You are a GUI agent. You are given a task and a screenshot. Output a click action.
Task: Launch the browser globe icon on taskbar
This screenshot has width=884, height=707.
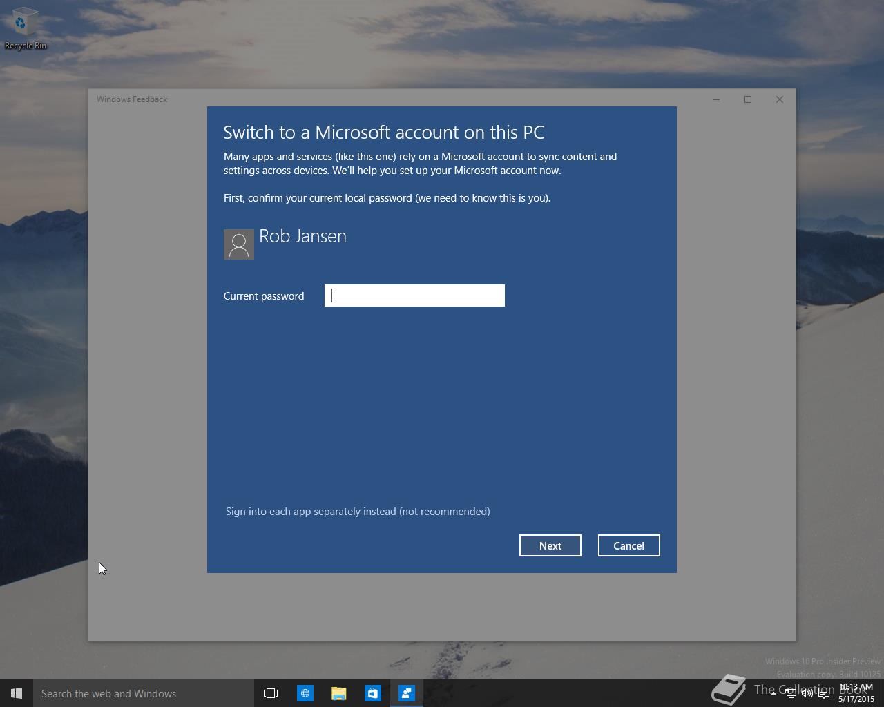point(305,693)
